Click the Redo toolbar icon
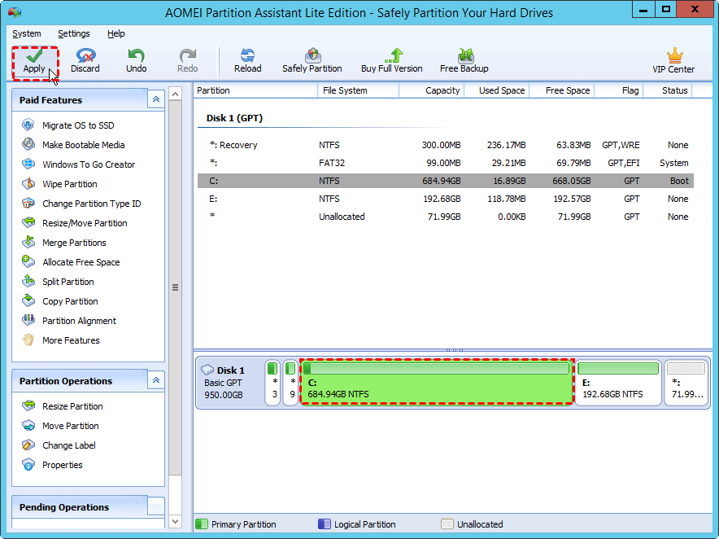This screenshot has width=719, height=539. [188, 62]
